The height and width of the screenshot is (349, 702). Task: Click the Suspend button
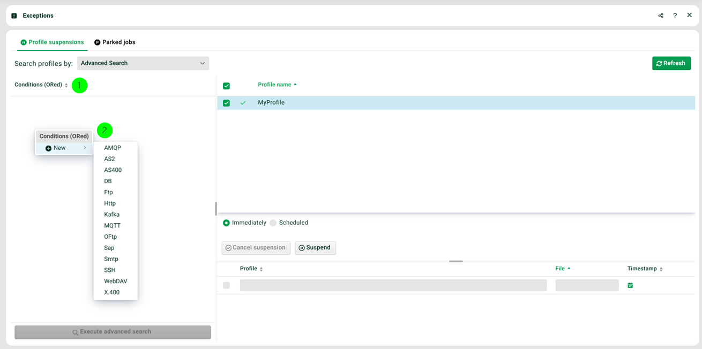315,248
